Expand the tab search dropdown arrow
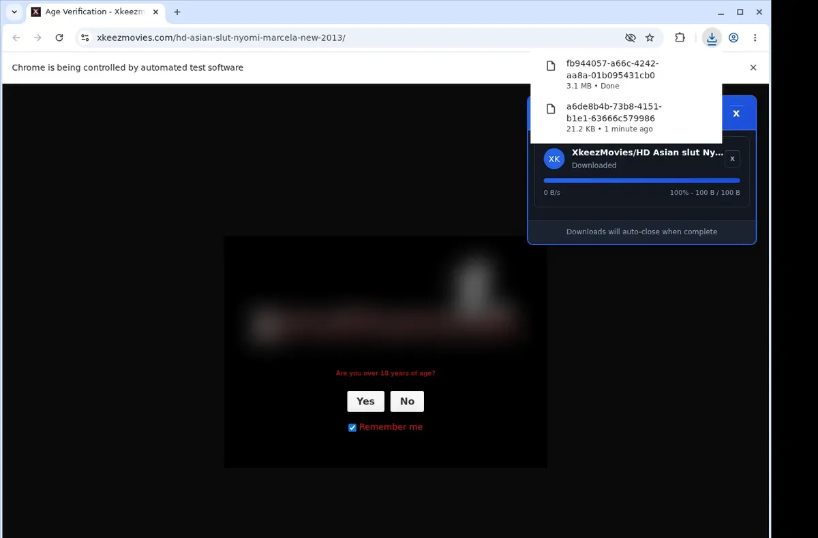Image resolution: width=818 pixels, height=538 pixels. [x=14, y=12]
